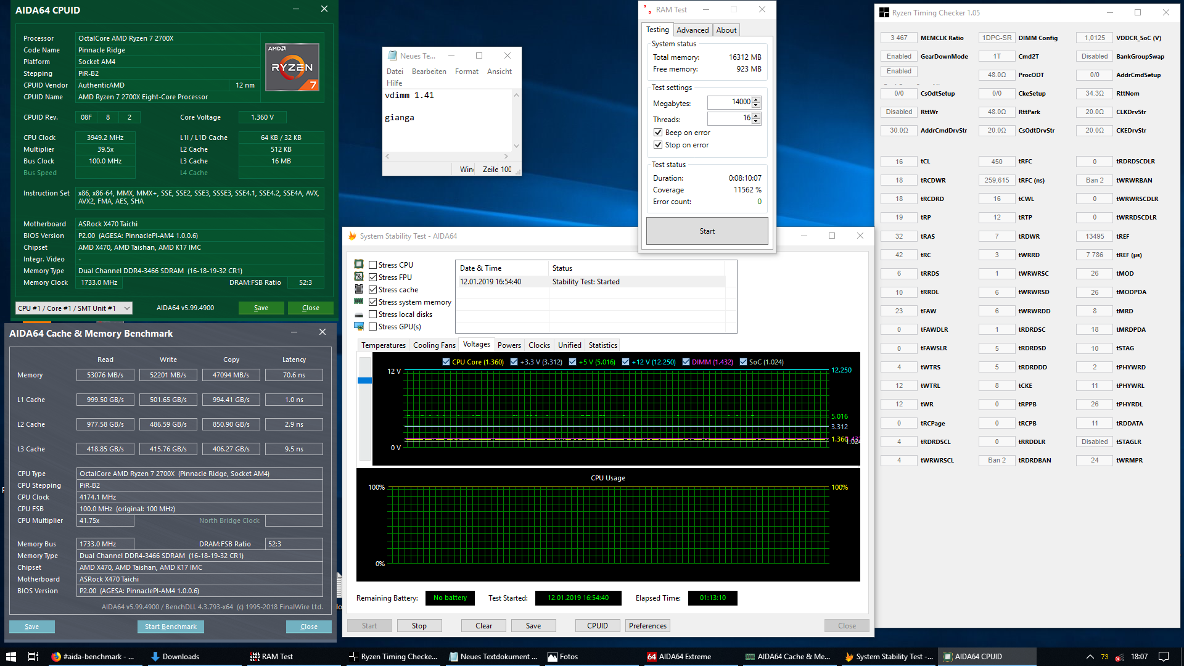Toggle DIMM voltage graph checkbox
The width and height of the screenshot is (1184, 666).
coord(686,362)
